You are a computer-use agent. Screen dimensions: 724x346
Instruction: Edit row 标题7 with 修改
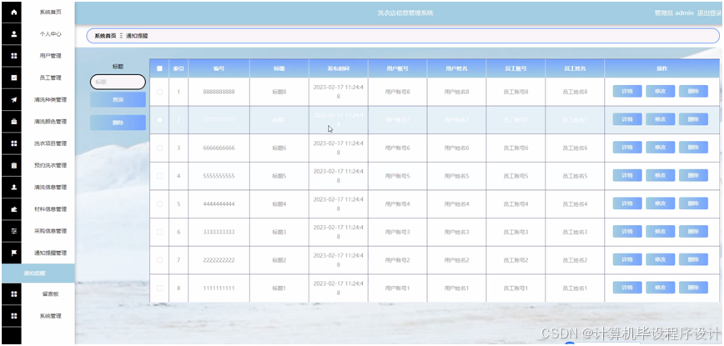click(661, 119)
